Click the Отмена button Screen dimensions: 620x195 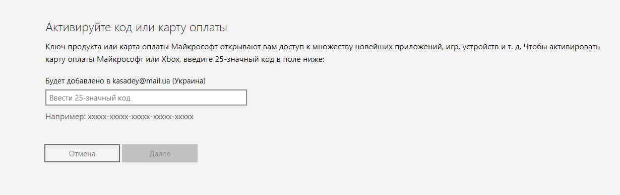point(82,153)
